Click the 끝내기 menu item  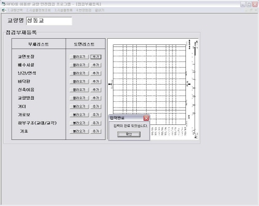click(x=99, y=10)
